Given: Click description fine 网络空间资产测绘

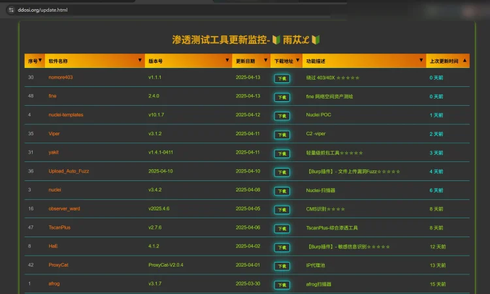Looking at the screenshot, I should click(329, 96).
